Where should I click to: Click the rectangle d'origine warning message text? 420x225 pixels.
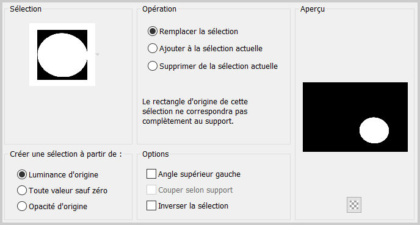pos(195,112)
